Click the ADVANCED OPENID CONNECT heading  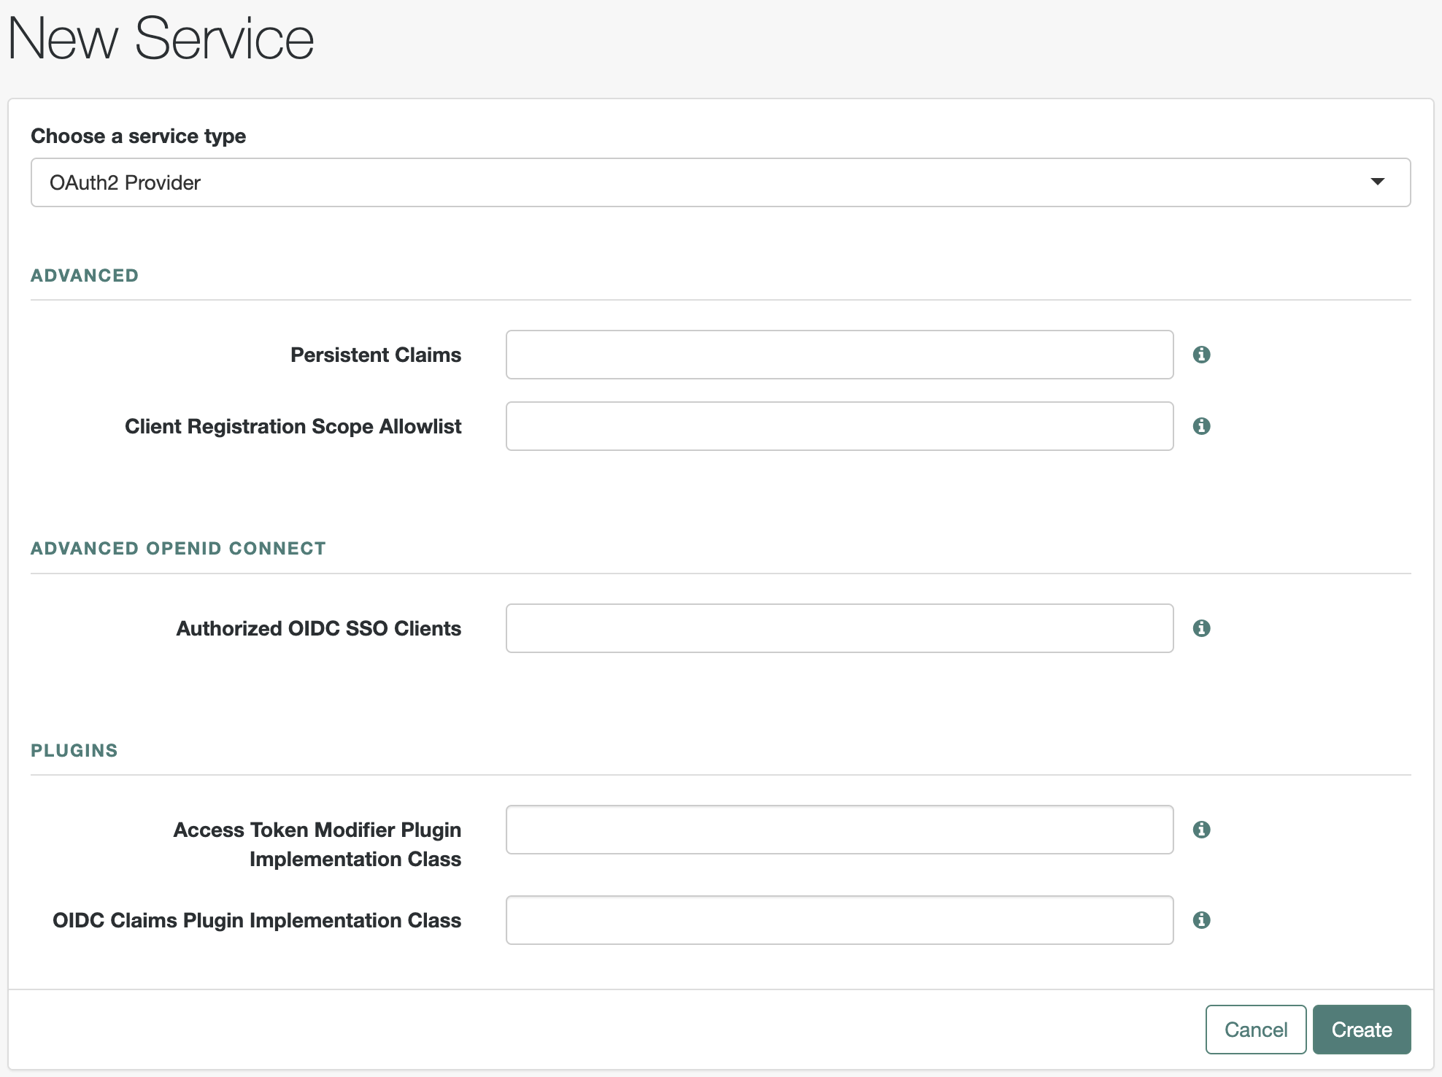178,549
